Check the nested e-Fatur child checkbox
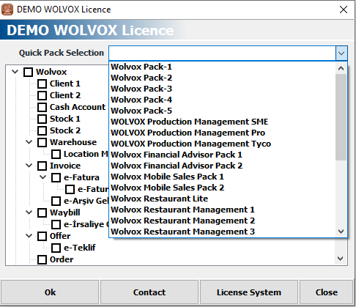This screenshot has width=356, height=307. tap(70, 189)
